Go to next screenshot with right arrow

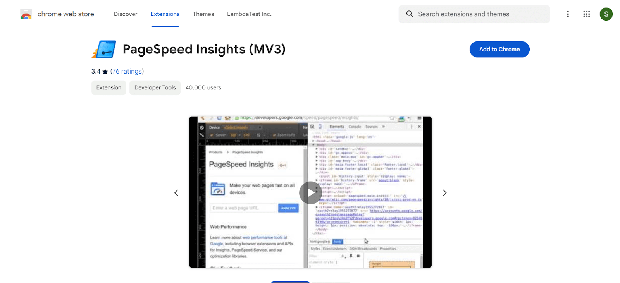[444, 193]
